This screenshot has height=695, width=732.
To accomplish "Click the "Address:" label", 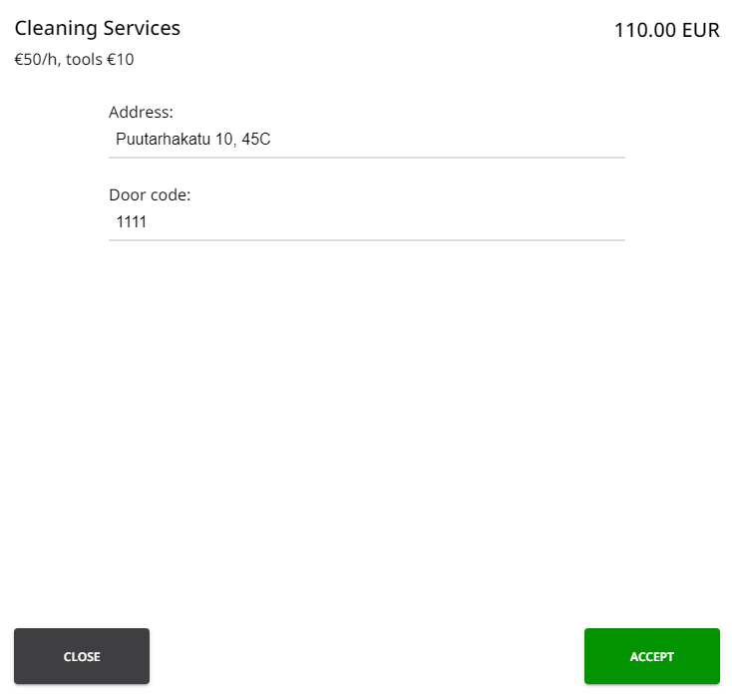I will pyautogui.click(x=141, y=112).
